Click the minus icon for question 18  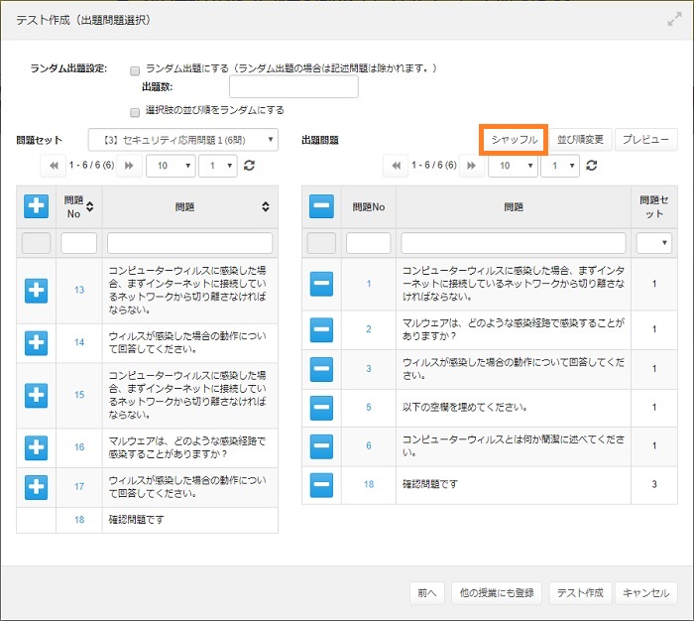[321, 484]
